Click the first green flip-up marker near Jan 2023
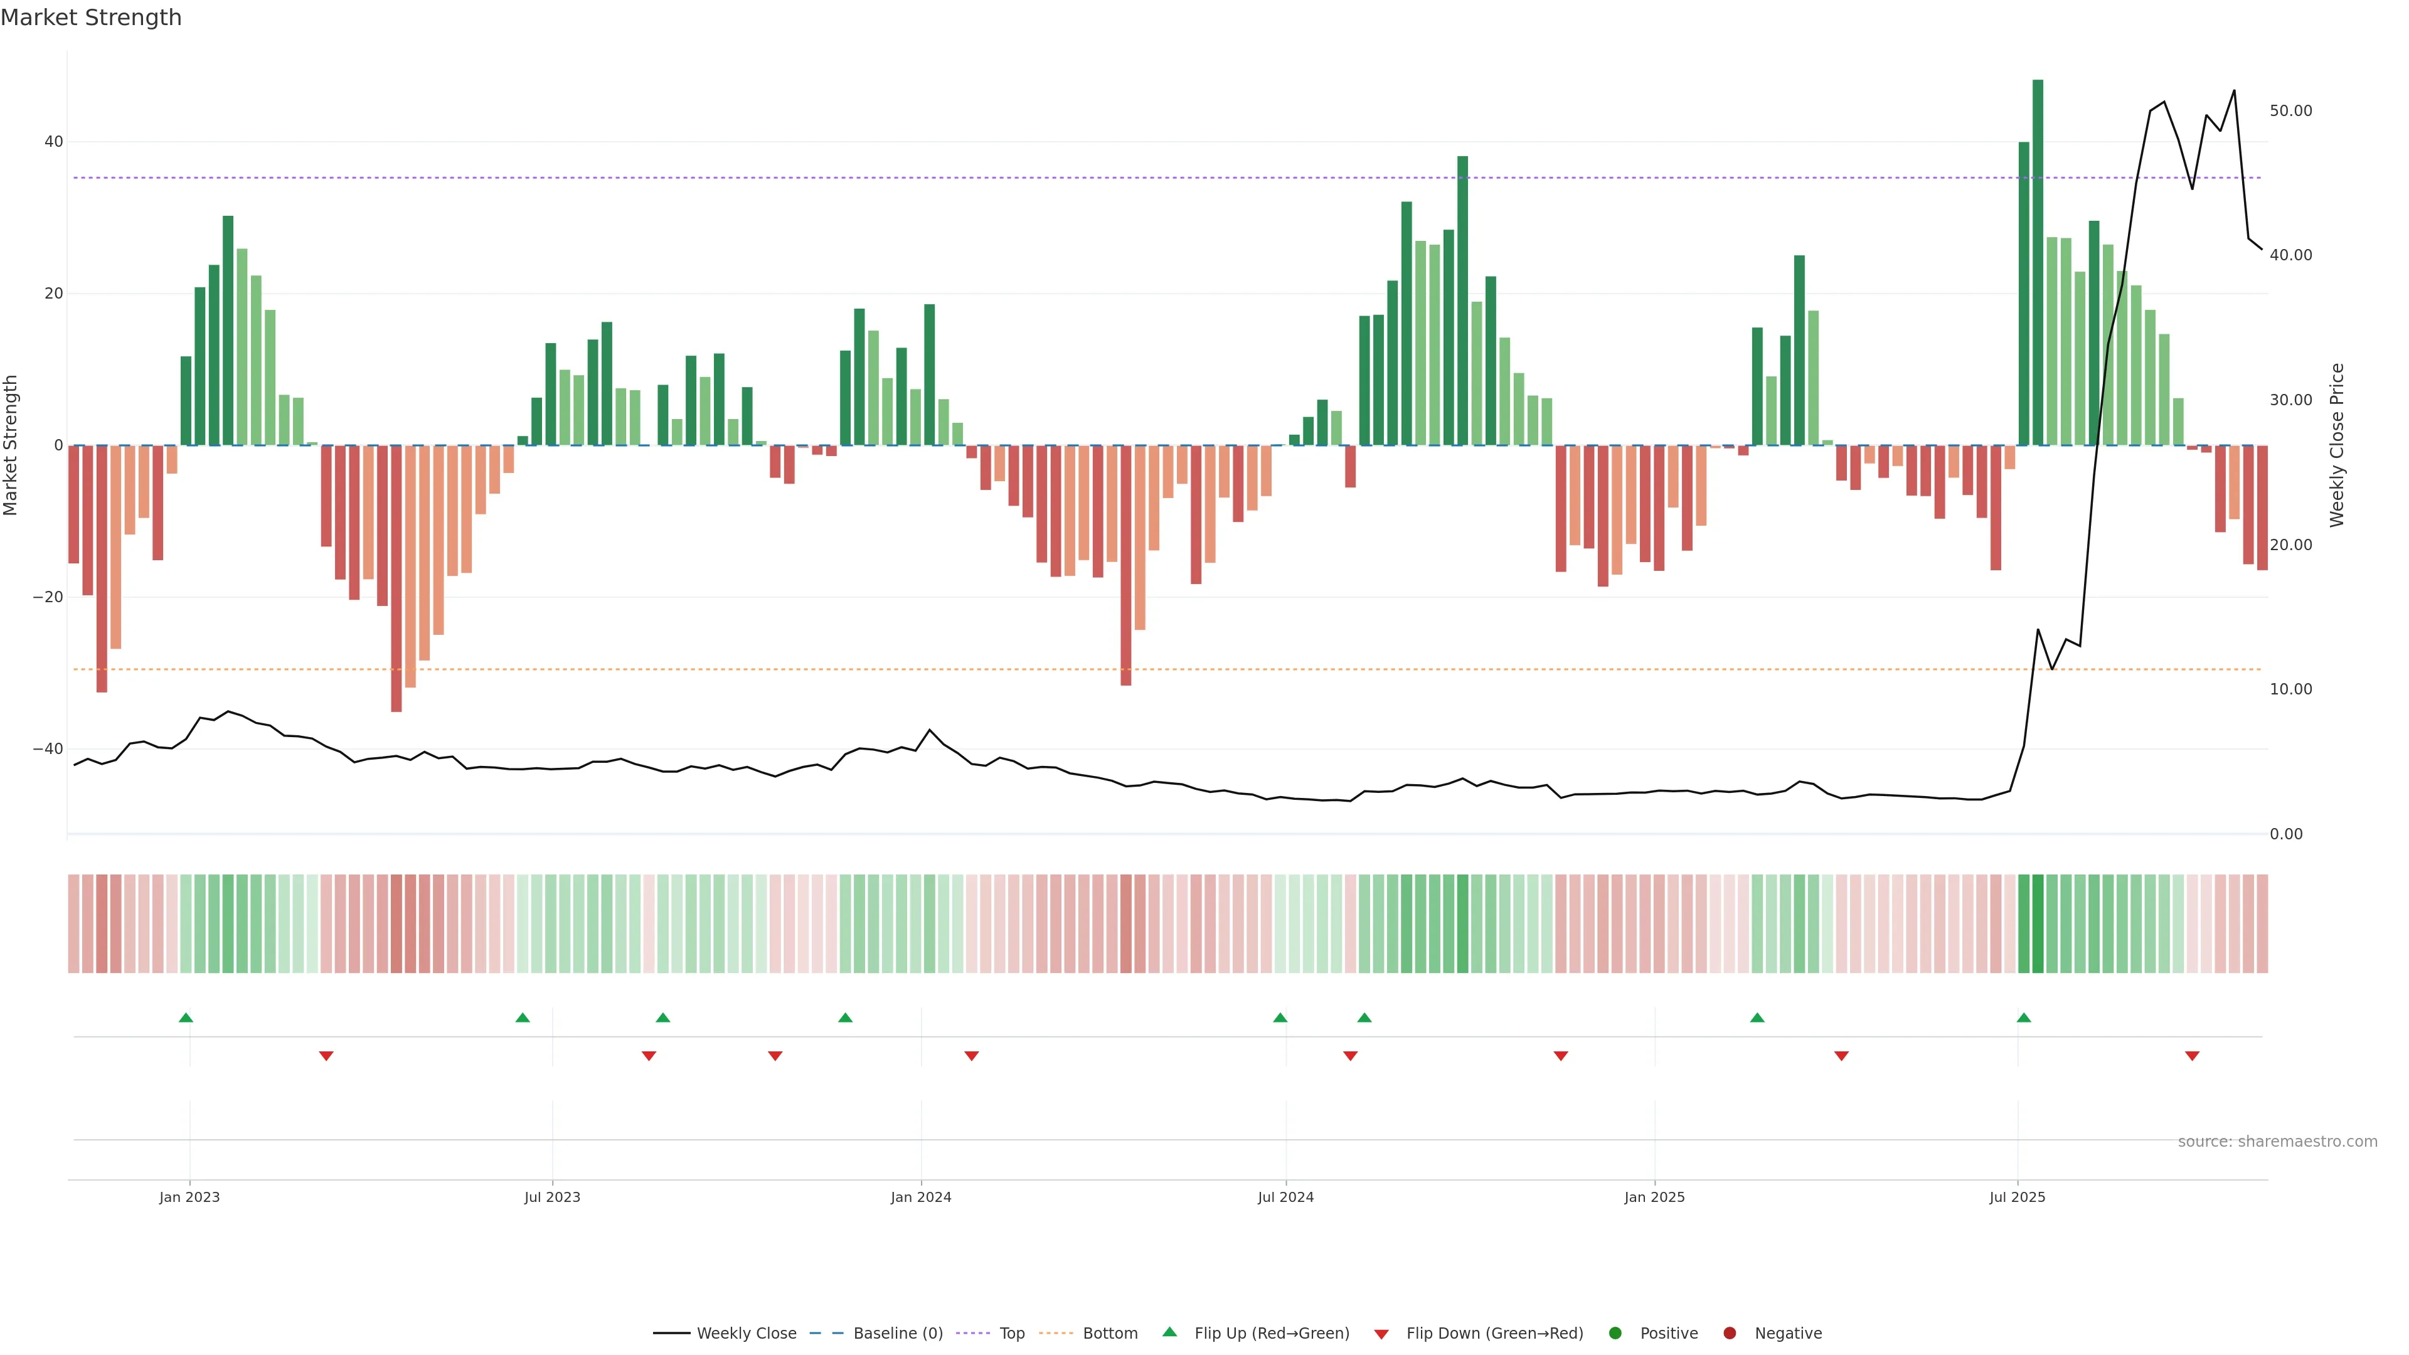 pos(186,1018)
